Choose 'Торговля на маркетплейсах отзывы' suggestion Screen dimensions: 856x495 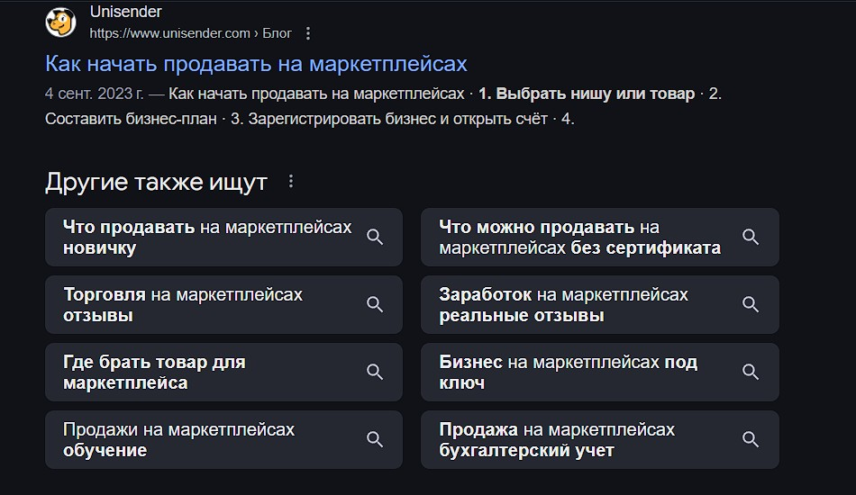click(x=223, y=305)
